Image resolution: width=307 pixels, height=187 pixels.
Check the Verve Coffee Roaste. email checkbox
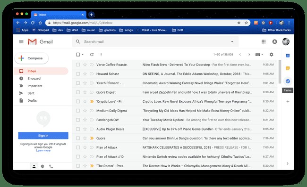(x=78, y=65)
